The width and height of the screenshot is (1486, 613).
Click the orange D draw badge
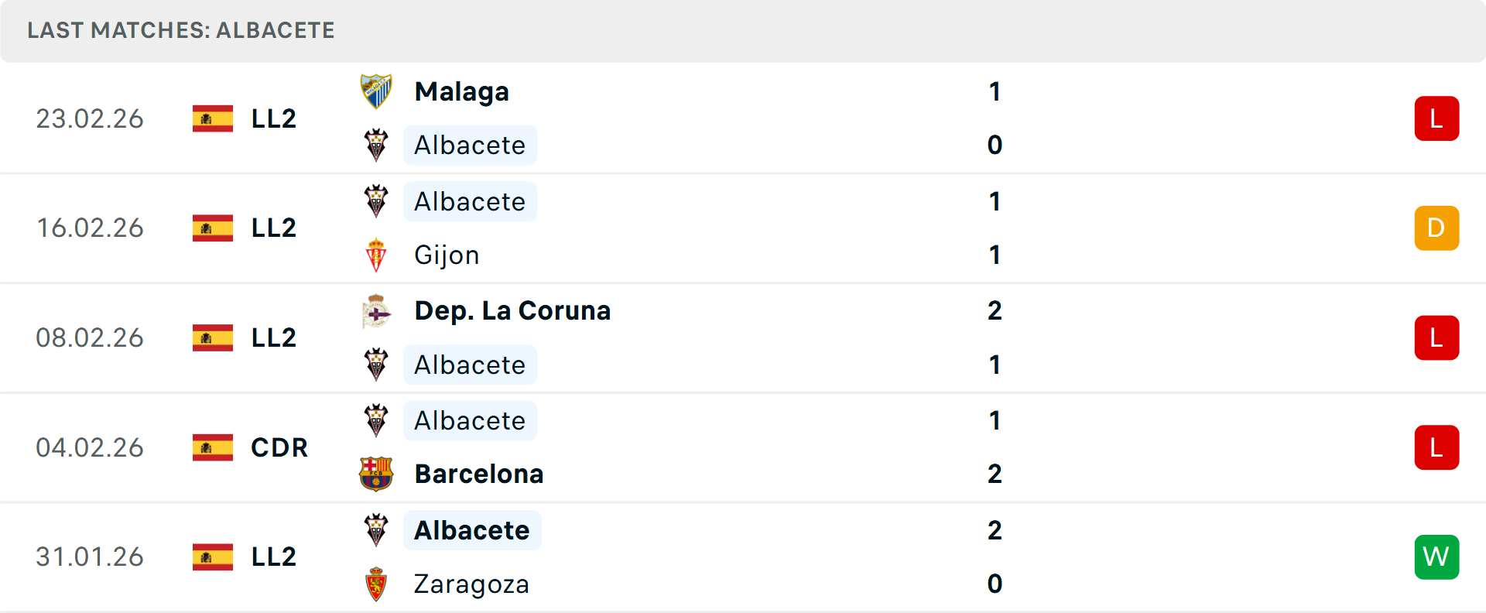[x=1436, y=228]
